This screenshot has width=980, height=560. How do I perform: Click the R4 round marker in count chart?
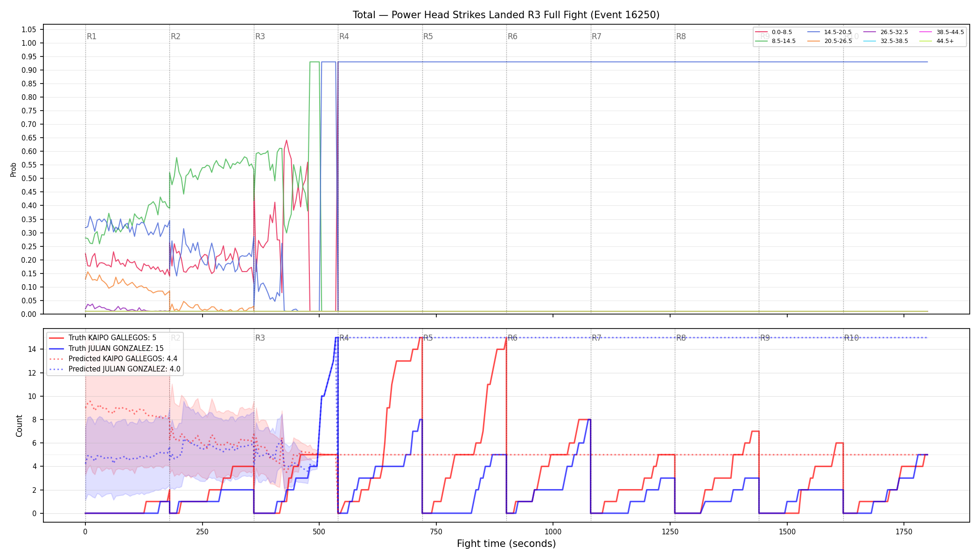344,338
